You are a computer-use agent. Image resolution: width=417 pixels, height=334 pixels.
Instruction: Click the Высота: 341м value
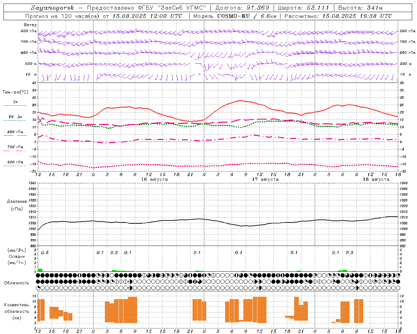360,8
